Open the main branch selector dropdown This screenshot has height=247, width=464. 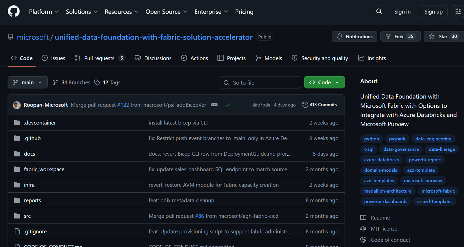click(x=28, y=82)
